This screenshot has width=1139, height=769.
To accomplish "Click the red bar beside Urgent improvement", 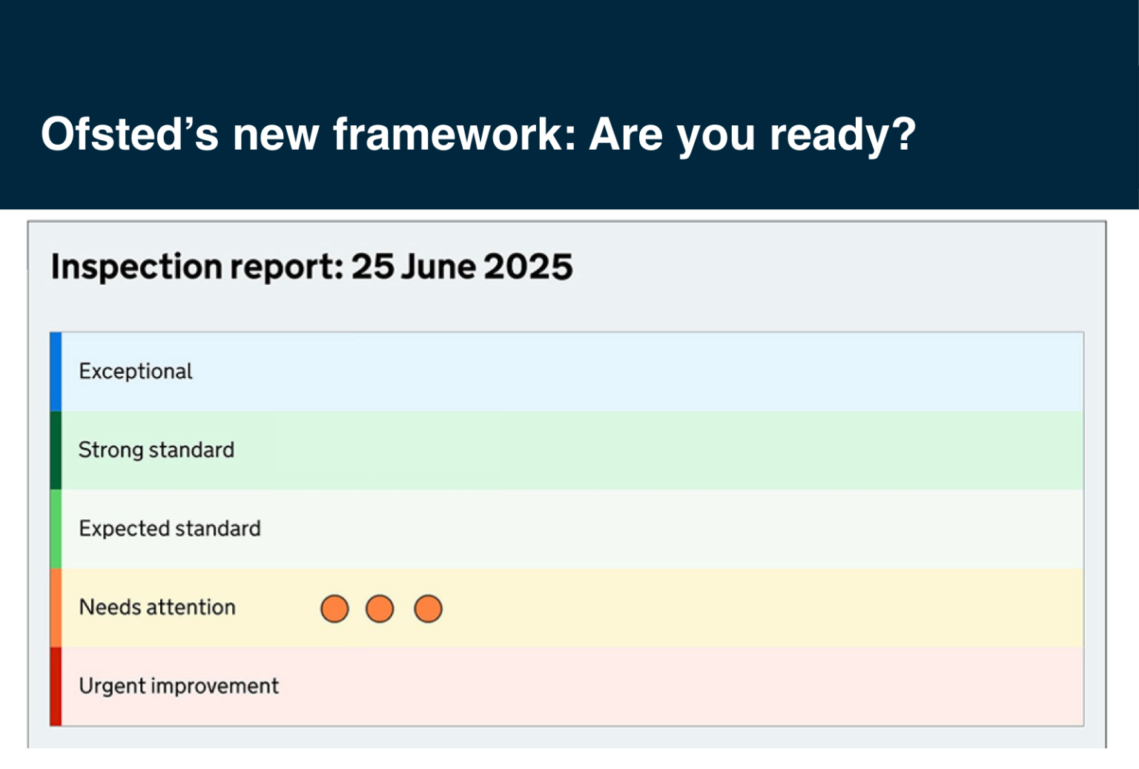I will pyautogui.click(x=56, y=686).
